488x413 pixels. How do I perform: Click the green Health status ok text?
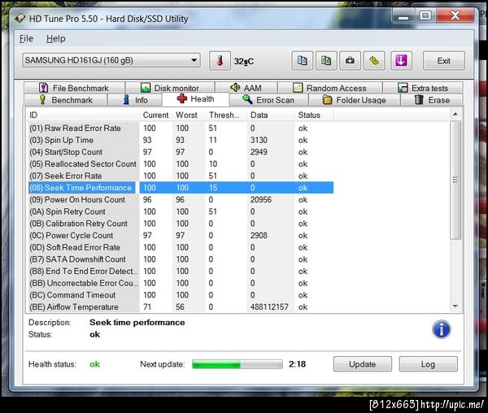coord(94,364)
